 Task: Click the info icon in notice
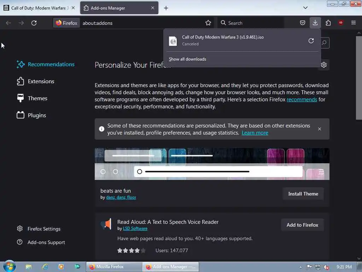[101, 129]
